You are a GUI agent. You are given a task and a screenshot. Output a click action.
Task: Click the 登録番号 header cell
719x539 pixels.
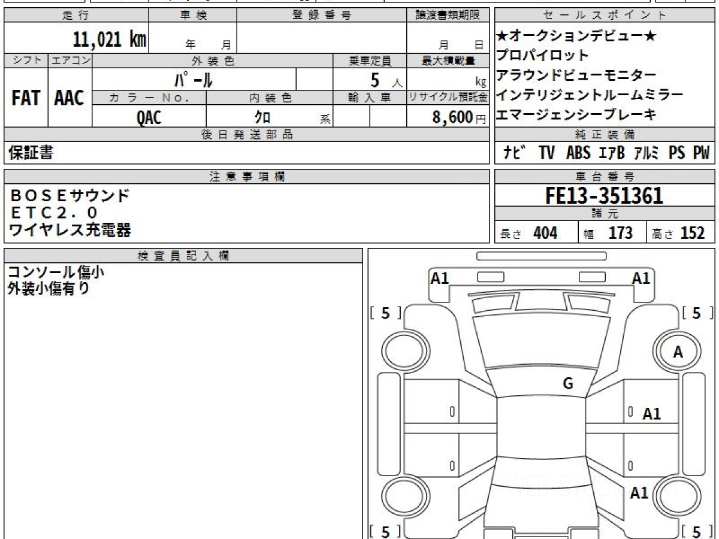click(322, 16)
